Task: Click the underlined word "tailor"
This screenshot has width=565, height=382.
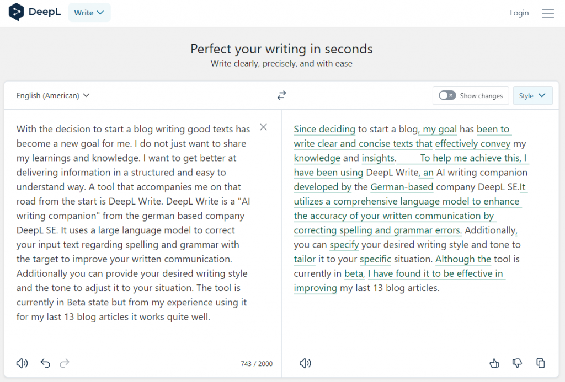Action: click(305, 259)
